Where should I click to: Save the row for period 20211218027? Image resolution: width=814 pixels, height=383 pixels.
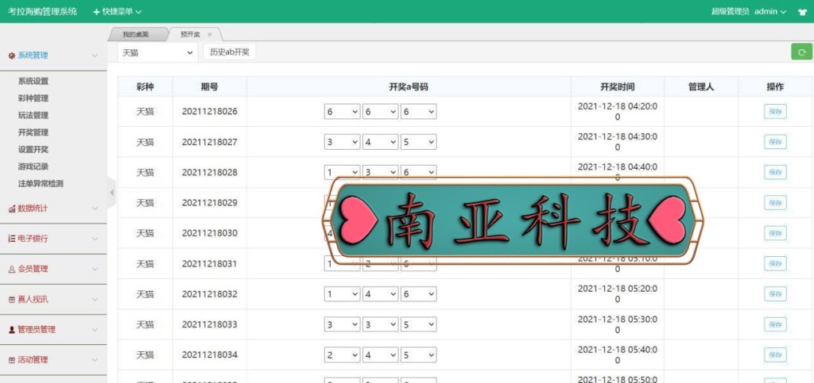(x=775, y=142)
